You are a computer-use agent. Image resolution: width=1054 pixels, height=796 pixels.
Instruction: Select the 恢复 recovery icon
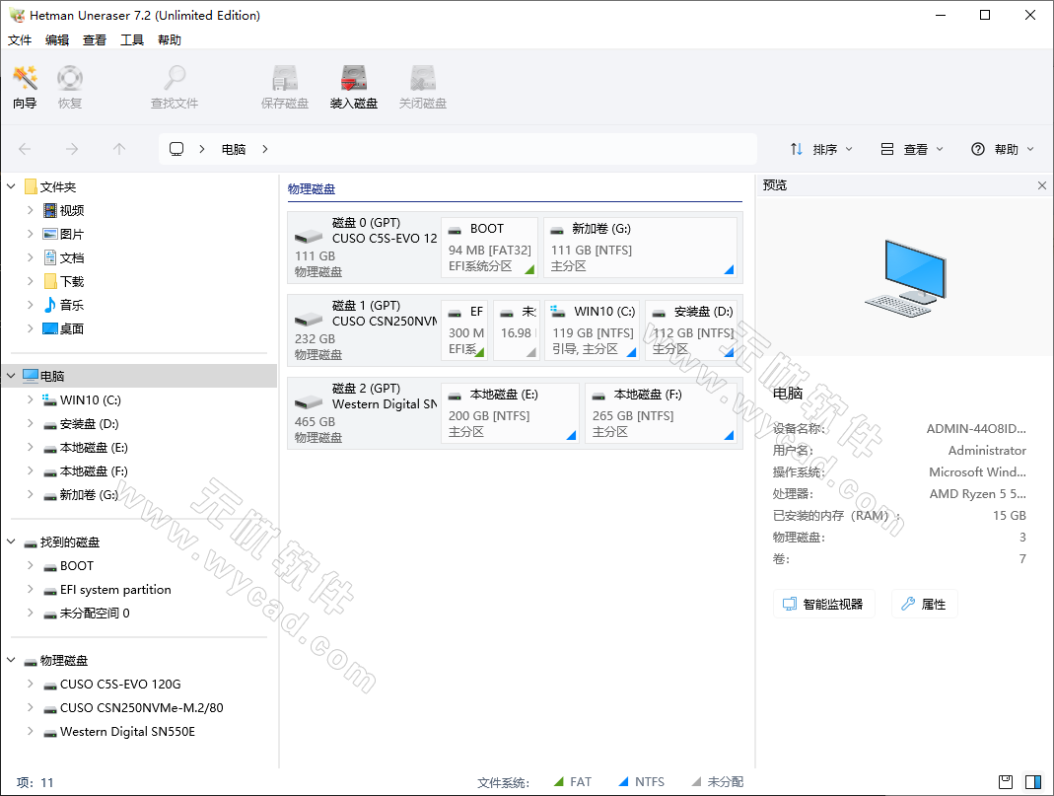coord(69,85)
